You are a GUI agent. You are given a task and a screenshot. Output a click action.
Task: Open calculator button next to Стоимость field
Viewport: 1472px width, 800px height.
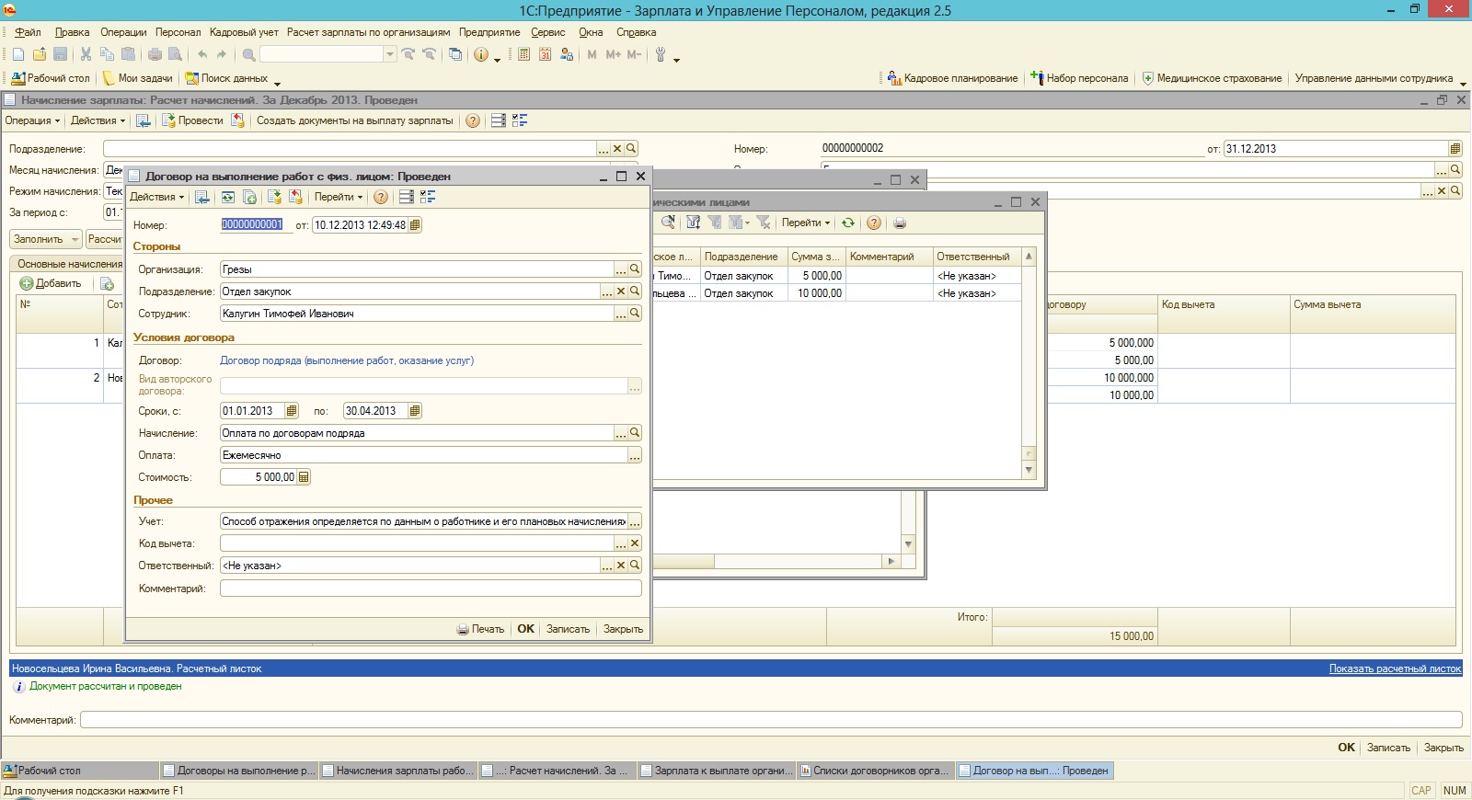(304, 477)
